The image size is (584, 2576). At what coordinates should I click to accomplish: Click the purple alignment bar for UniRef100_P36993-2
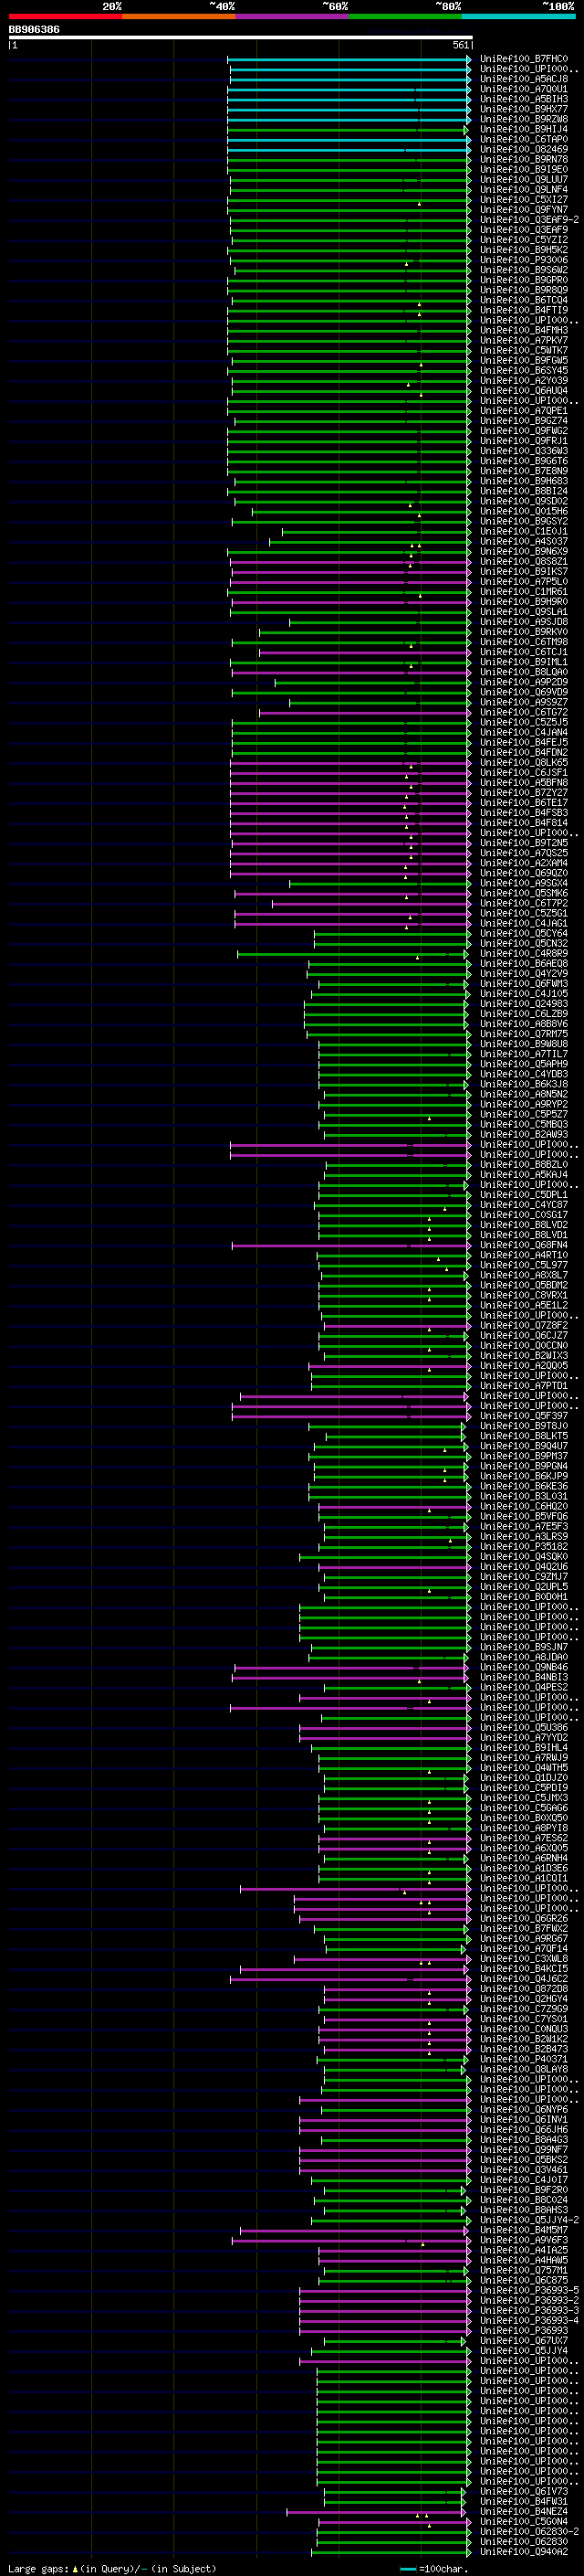385,2301
